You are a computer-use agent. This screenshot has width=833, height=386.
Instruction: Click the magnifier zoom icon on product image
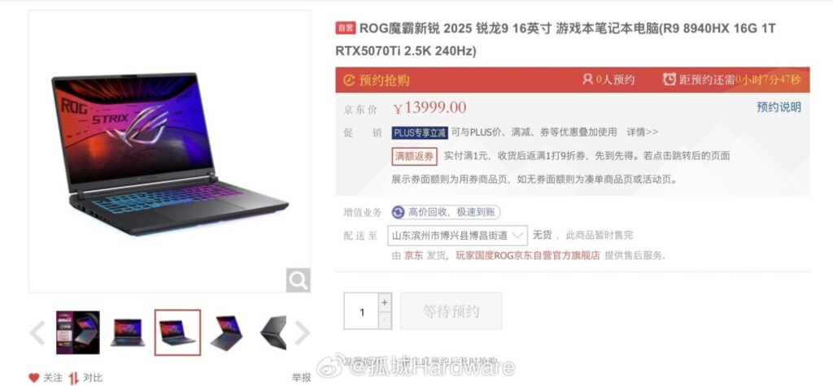(x=298, y=280)
